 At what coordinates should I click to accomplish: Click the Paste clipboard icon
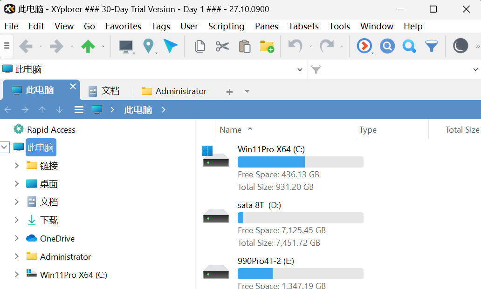coord(244,46)
